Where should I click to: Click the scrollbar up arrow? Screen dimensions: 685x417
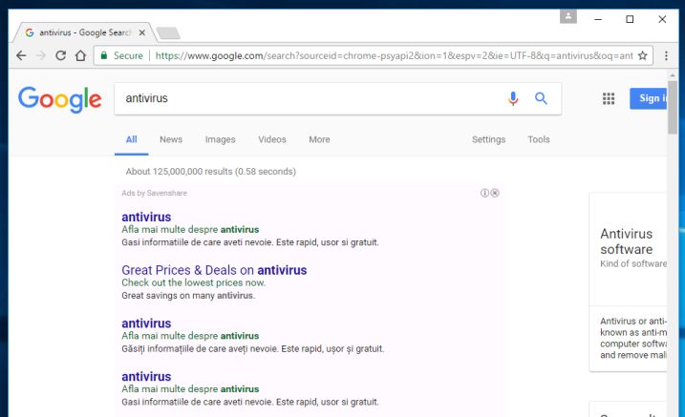click(x=673, y=75)
